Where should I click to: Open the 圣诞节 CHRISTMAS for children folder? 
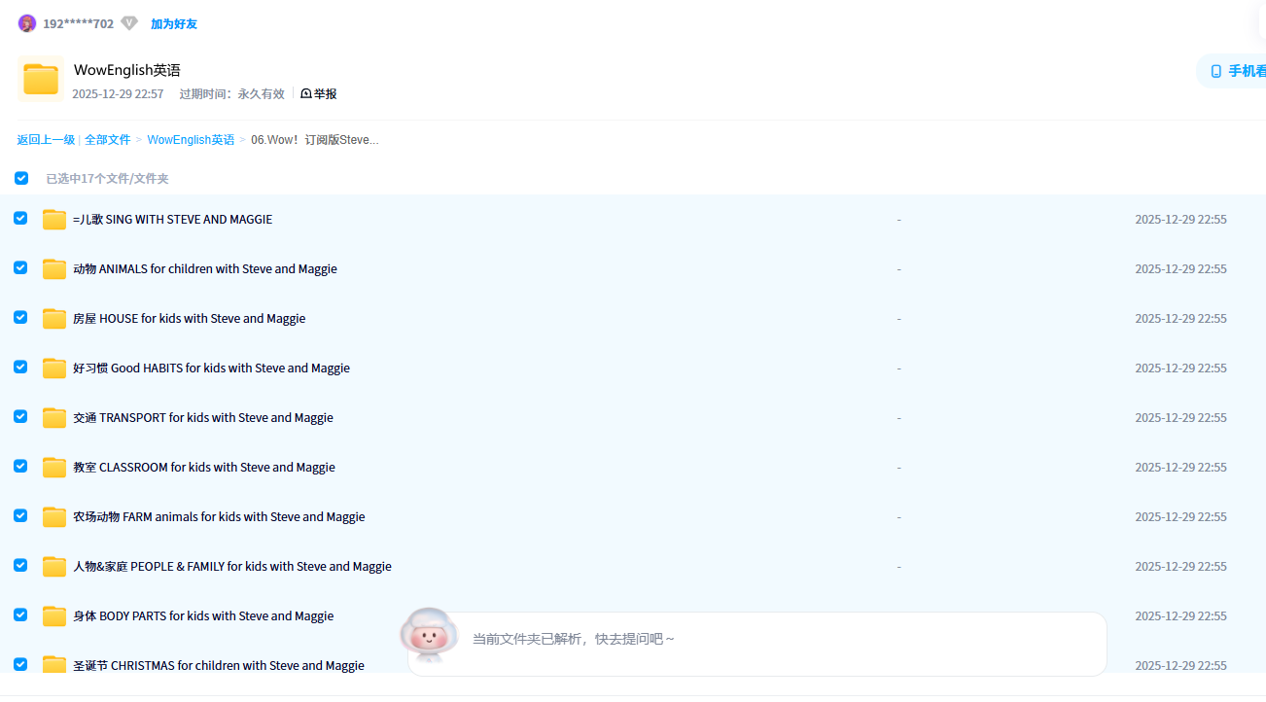(x=219, y=666)
